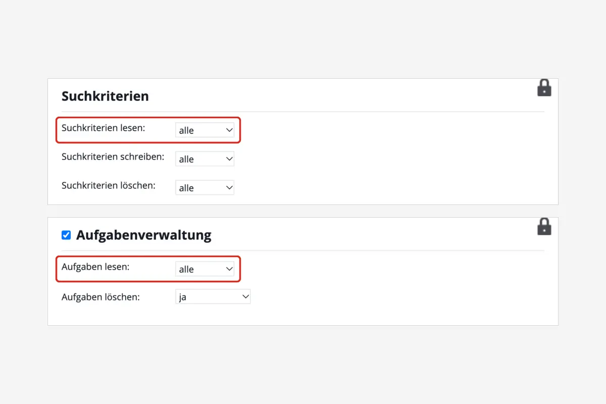Click the Aufgabenverwaltung heading text
This screenshot has width=606, height=404.
[144, 235]
